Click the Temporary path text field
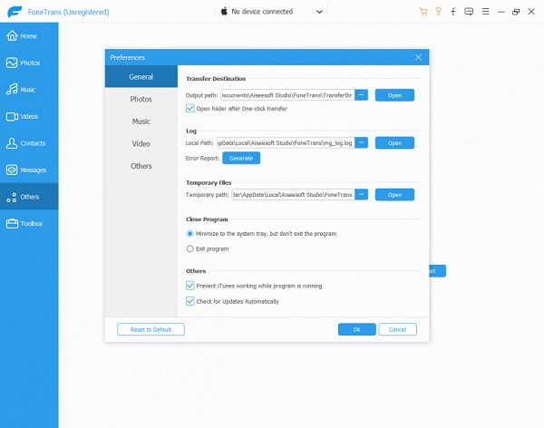544x428 pixels. [293, 194]
